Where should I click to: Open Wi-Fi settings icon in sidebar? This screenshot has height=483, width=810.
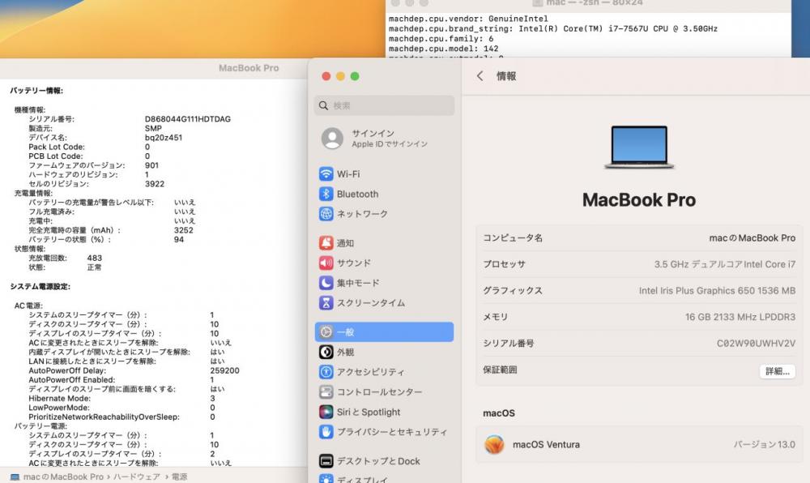326,174
